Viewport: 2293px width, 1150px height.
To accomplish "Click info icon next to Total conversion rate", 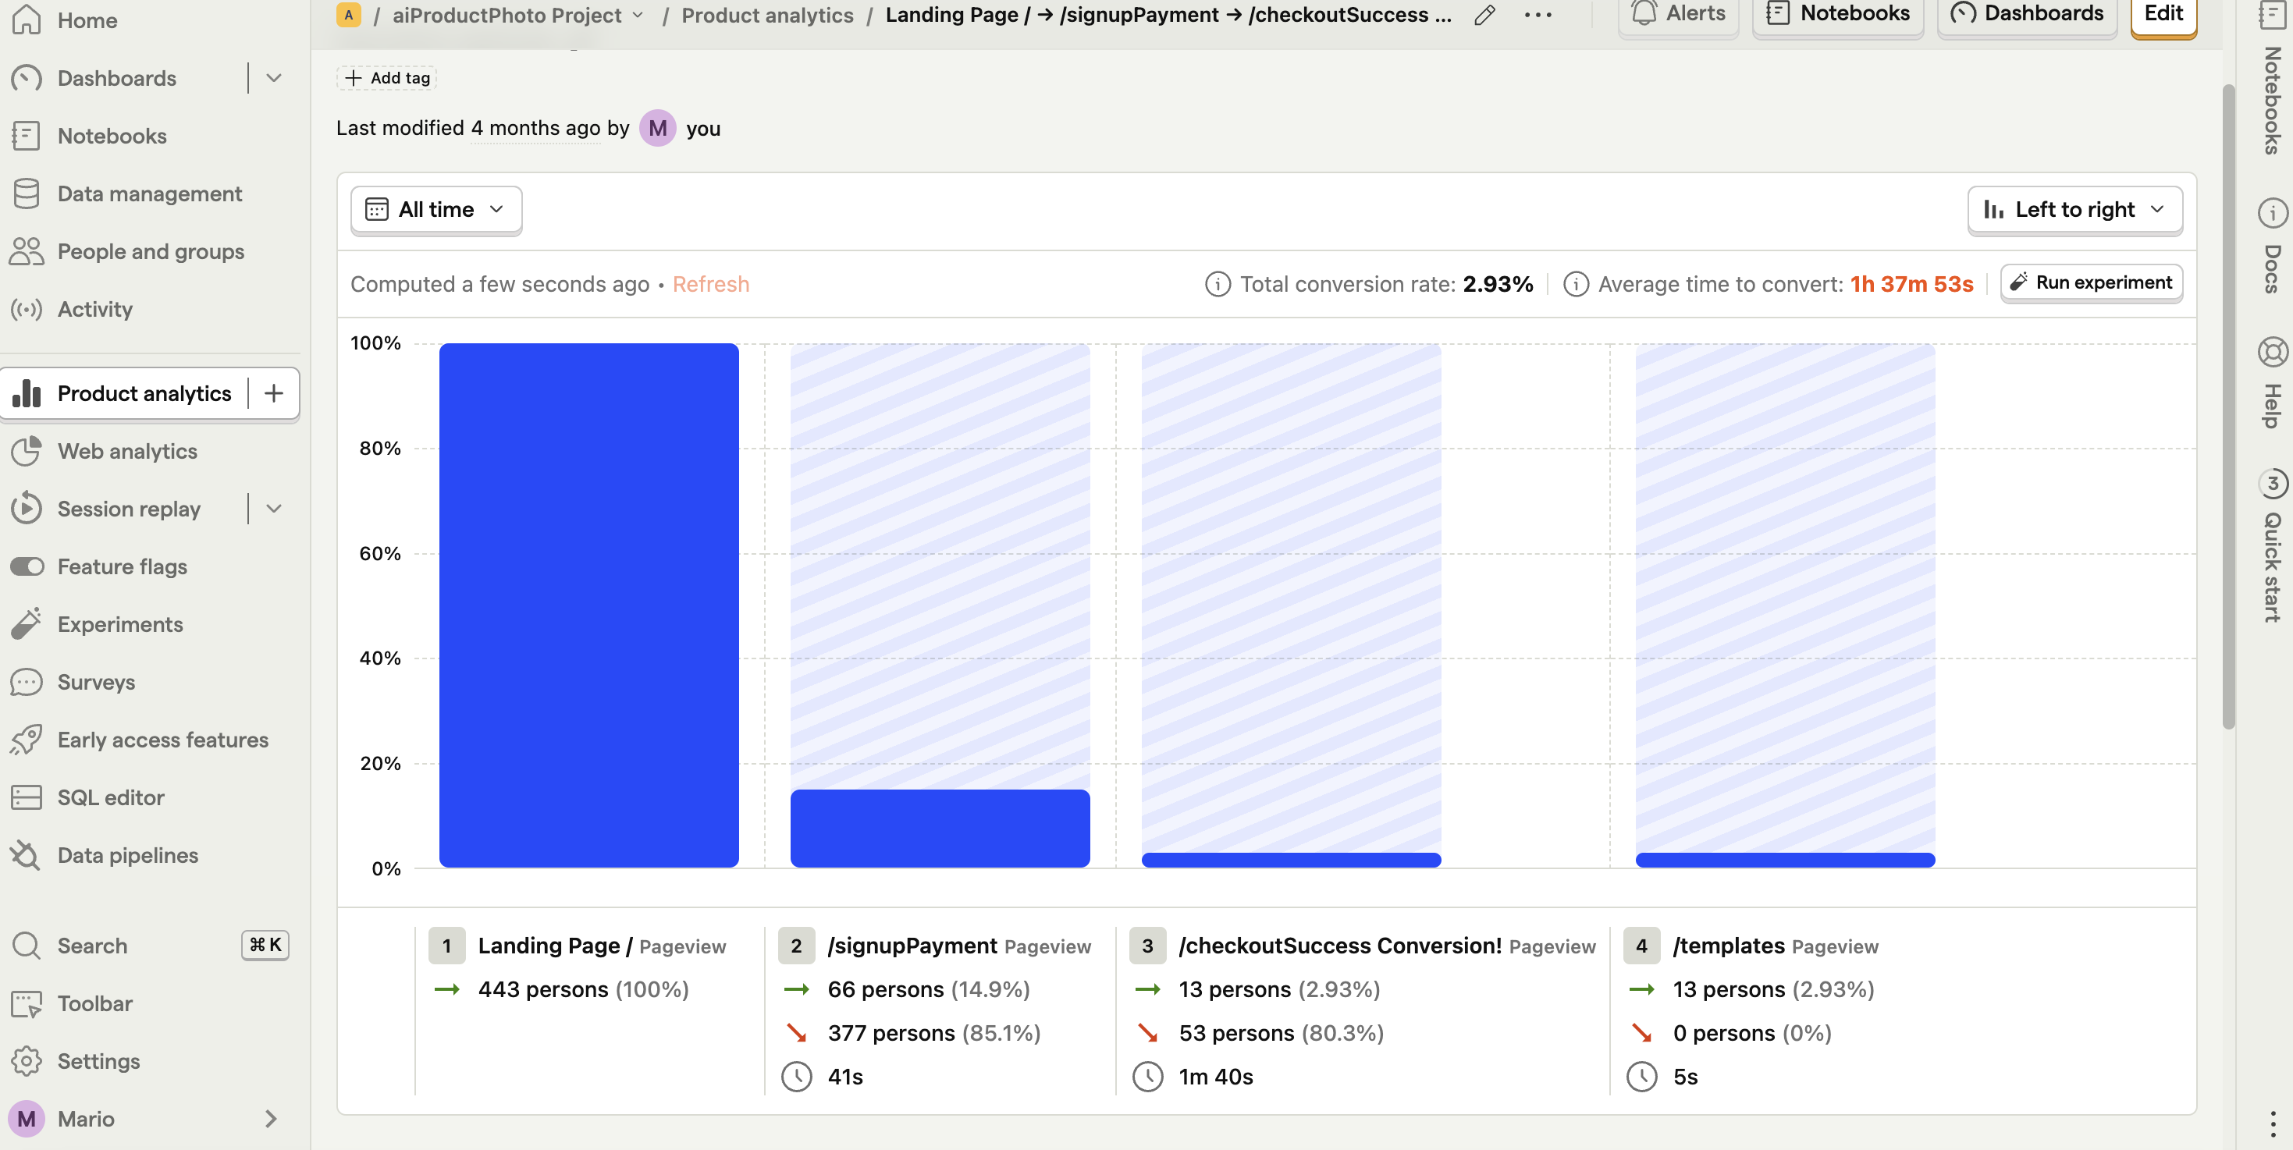I will coord(1217,284).
